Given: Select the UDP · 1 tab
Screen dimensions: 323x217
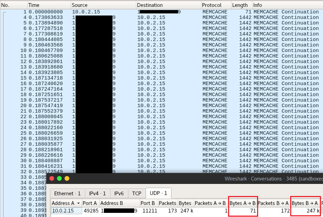Looking at the screenshot, I should [158, 193].
